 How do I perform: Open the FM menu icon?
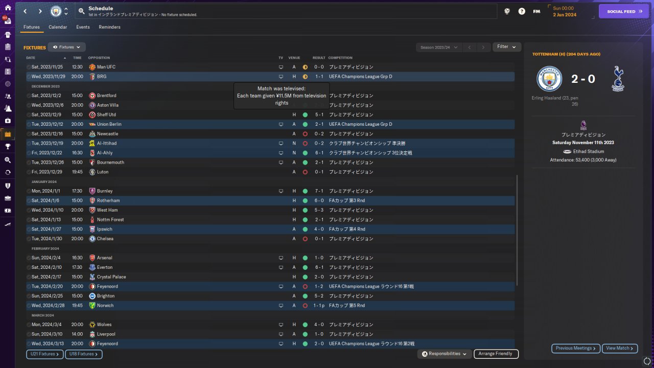(536, 11)
